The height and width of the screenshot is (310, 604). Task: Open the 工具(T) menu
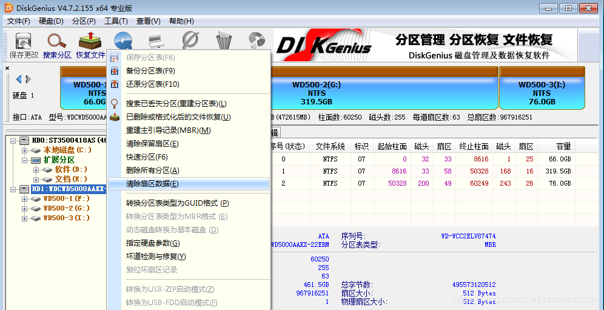[116, 21]
